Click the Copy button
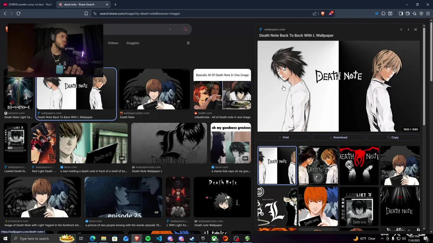The width and height of the screenshot is (433, 243). click(393, 137)
